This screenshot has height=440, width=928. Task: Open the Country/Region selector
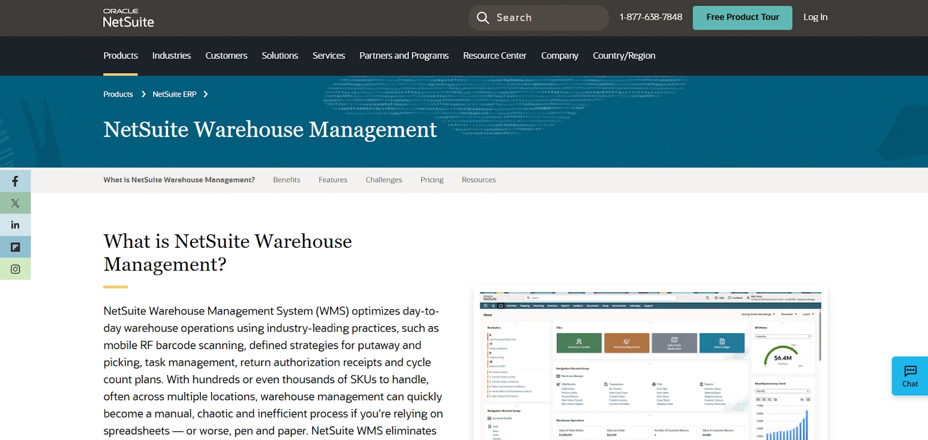[x=624, y=56]
